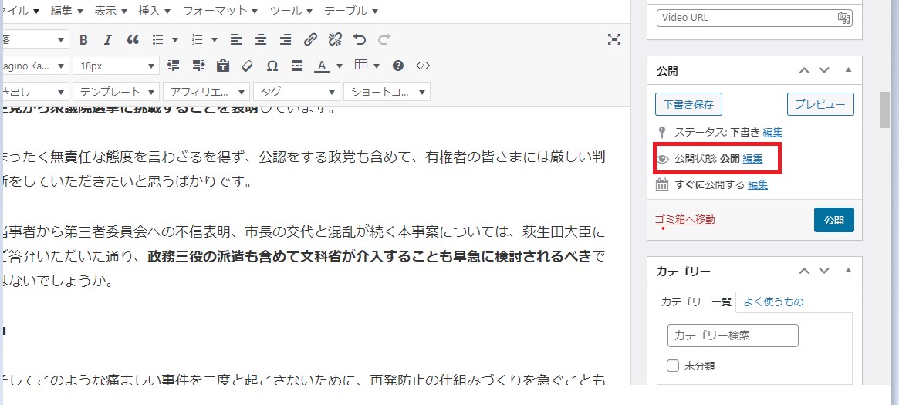
Task: Insert a blockquote
Action: click(x=132, y=39)
